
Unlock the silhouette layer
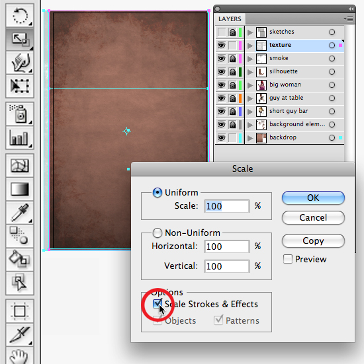(x=232, y=72)
